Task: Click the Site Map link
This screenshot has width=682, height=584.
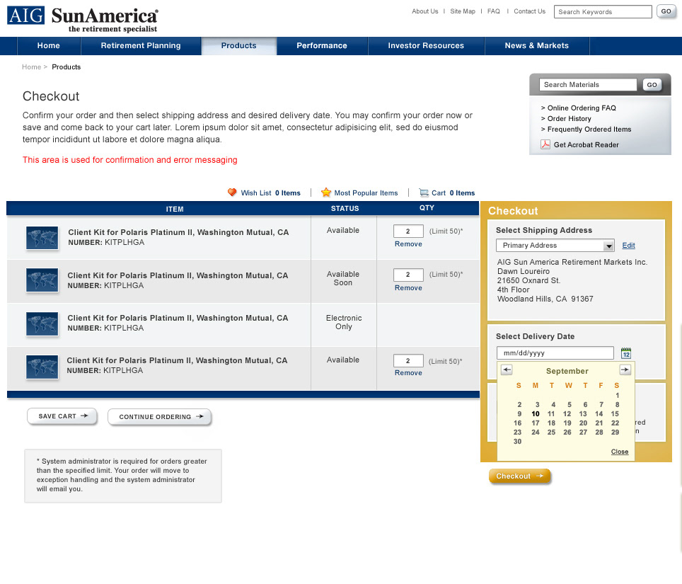Action: point(463,11)
